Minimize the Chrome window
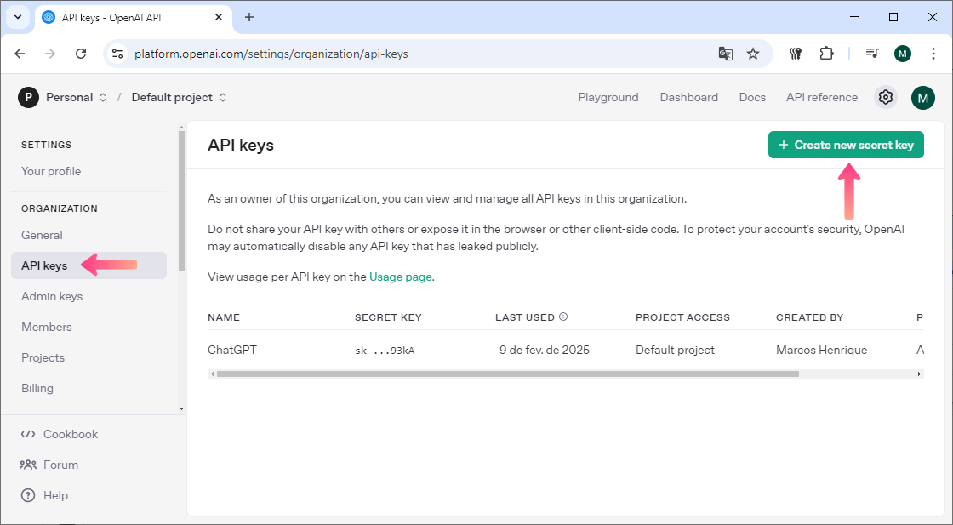The image size is (953, 525). (854, 17)
